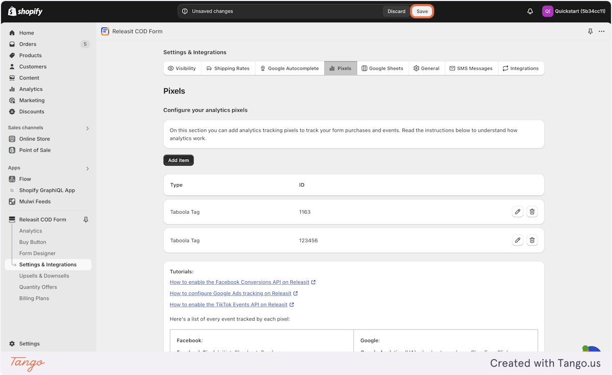
Task: Unpin Releasit COD Form from sidebar
Action: click(x=86, y=220)
